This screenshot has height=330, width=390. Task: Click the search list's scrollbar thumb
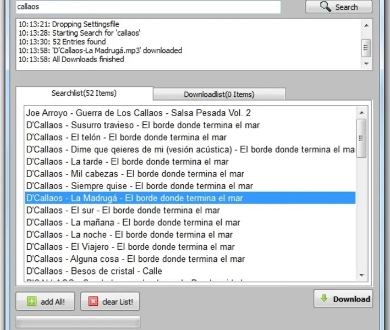(x=361, y=138)
